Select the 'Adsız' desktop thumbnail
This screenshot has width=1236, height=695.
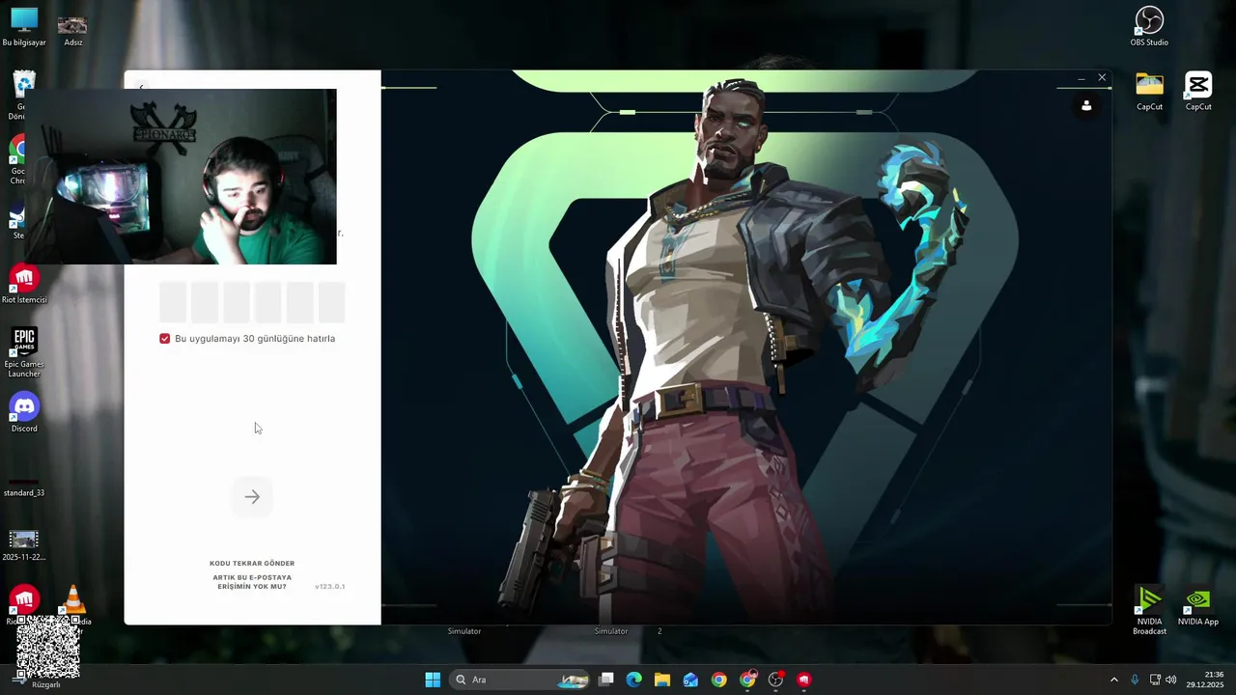coord(72,31)
